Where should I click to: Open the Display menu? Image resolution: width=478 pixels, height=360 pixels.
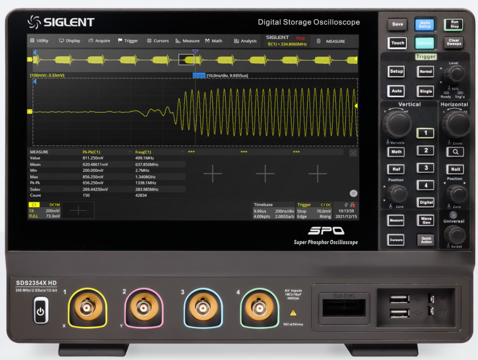click(69, 41)
